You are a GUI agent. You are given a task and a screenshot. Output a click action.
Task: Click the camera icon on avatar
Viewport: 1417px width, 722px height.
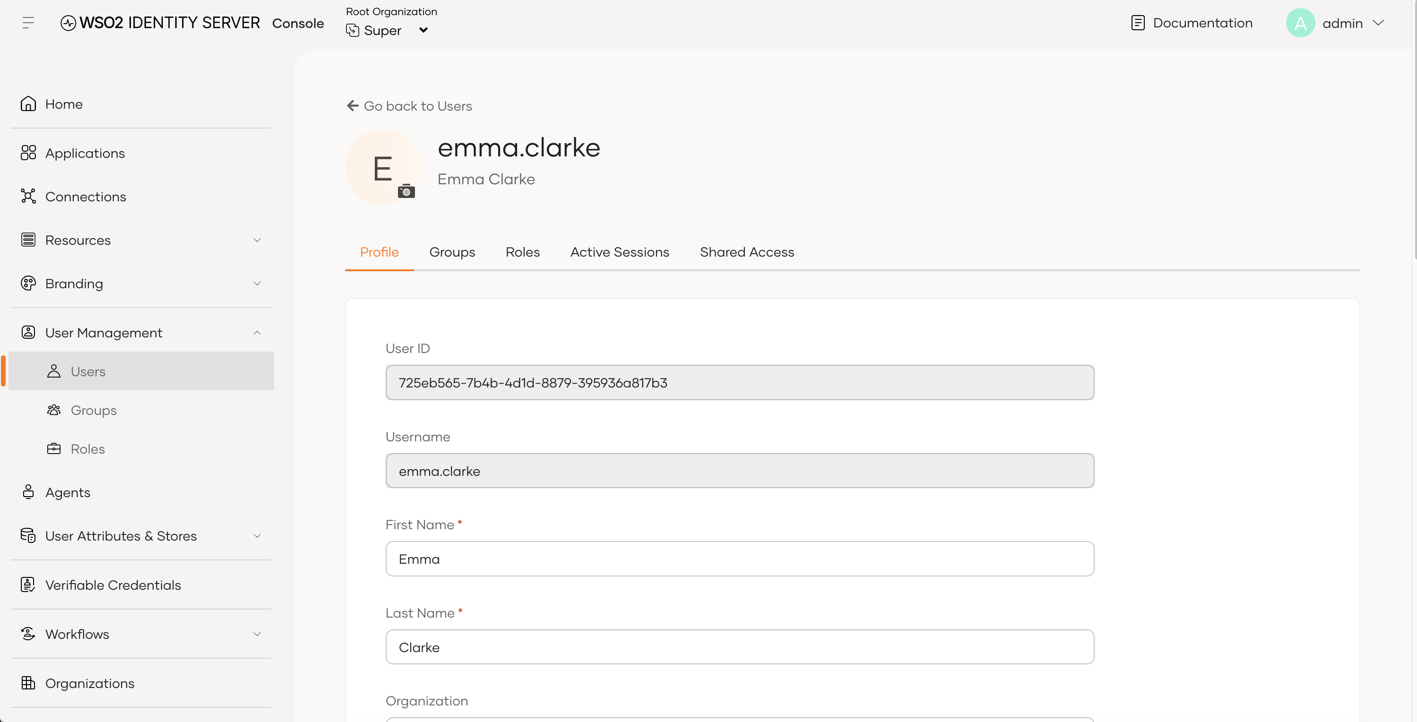click(406, 191)
